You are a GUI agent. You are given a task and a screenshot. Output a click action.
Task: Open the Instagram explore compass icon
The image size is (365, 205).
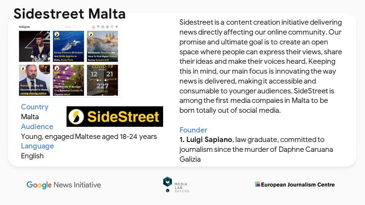coord(107,27)
